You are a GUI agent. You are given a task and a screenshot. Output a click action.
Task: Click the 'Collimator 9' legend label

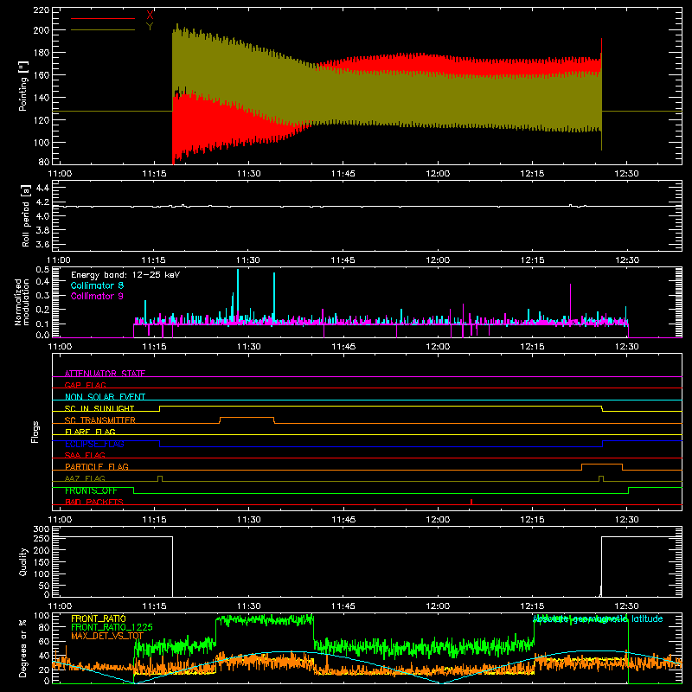pyautogui.click(x=97, y=296)
